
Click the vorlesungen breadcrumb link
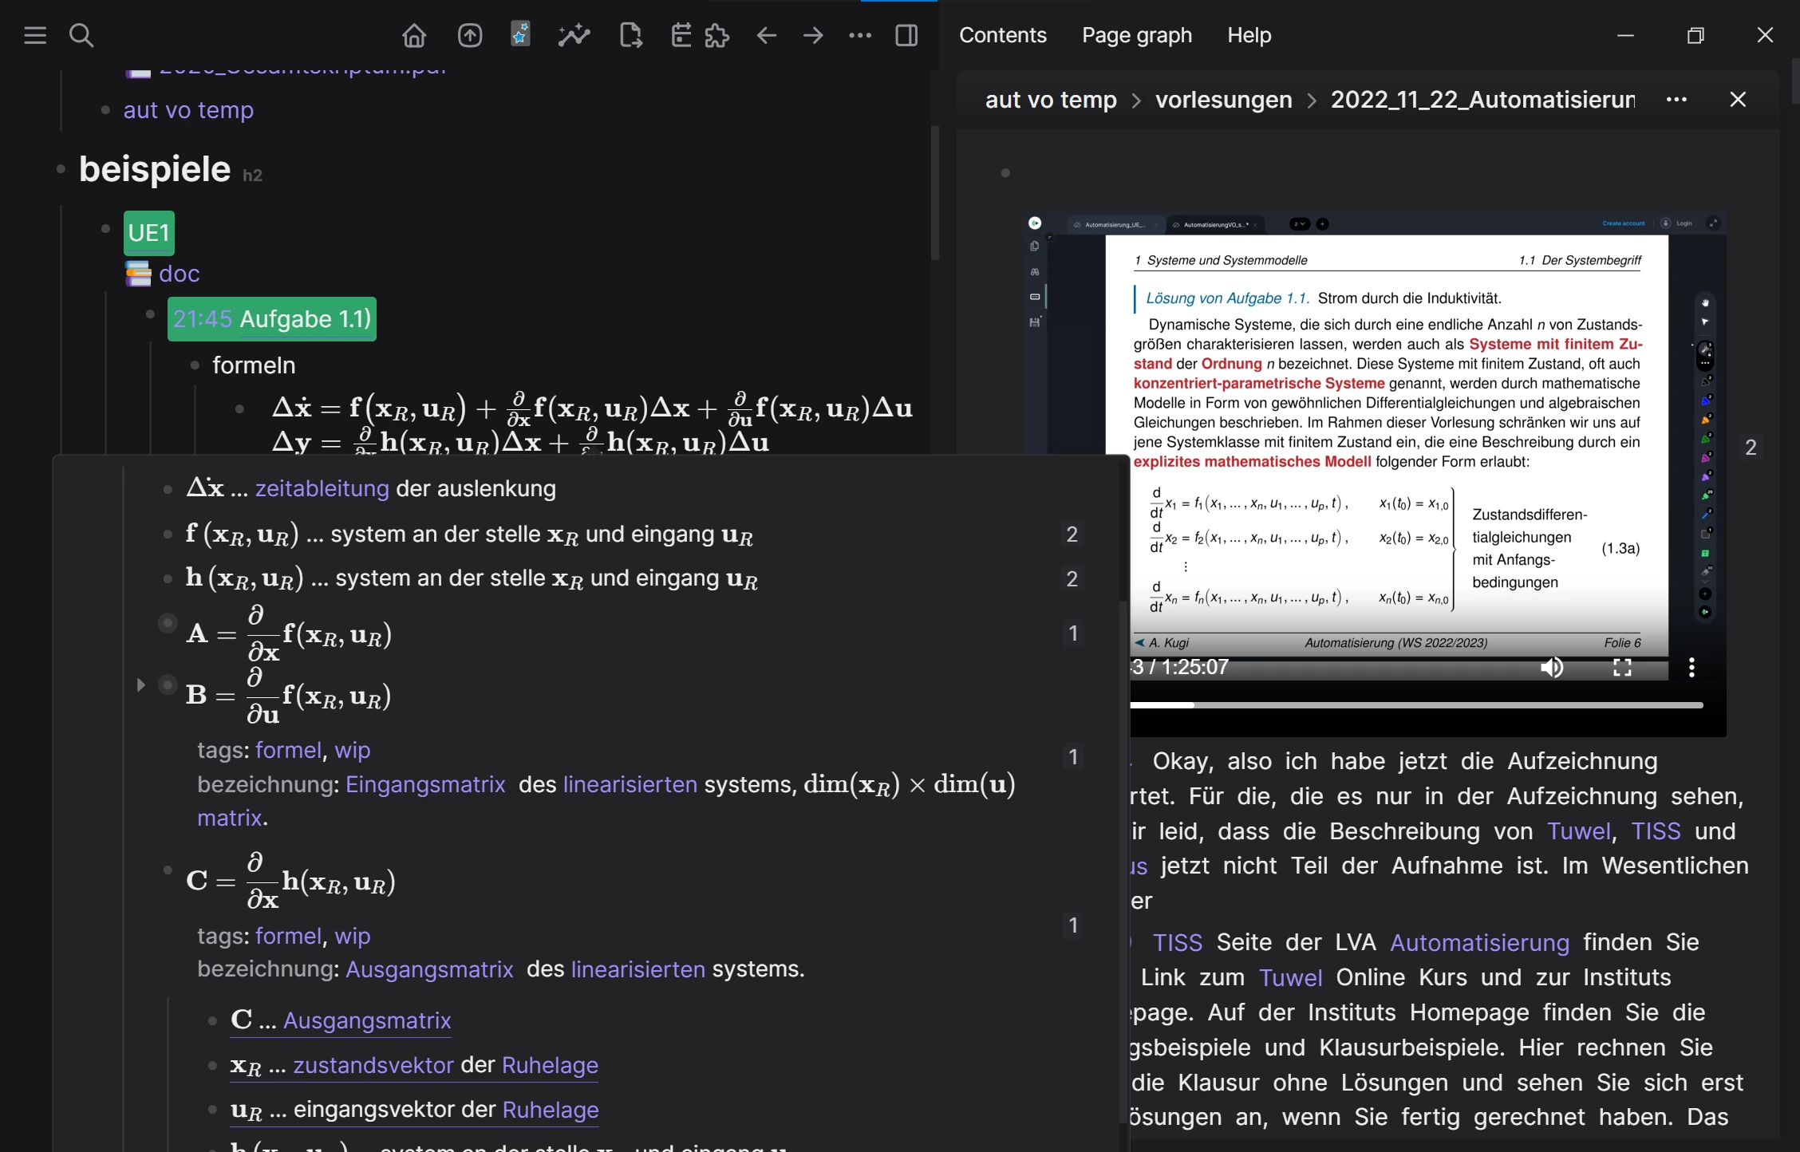(x=1223, y=100)
